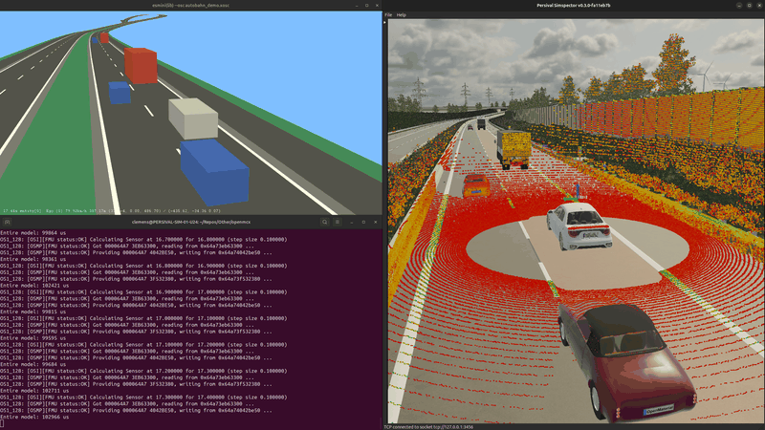Screen dimensions: 765x430
Task: Open a new tab in terminal window
Action: 7,222
